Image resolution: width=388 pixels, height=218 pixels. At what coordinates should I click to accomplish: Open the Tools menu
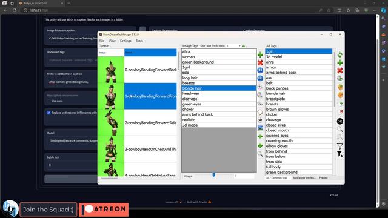coord(139,41)
